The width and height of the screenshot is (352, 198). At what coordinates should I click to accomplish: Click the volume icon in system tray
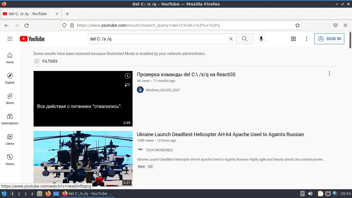[x=310, y=194]
